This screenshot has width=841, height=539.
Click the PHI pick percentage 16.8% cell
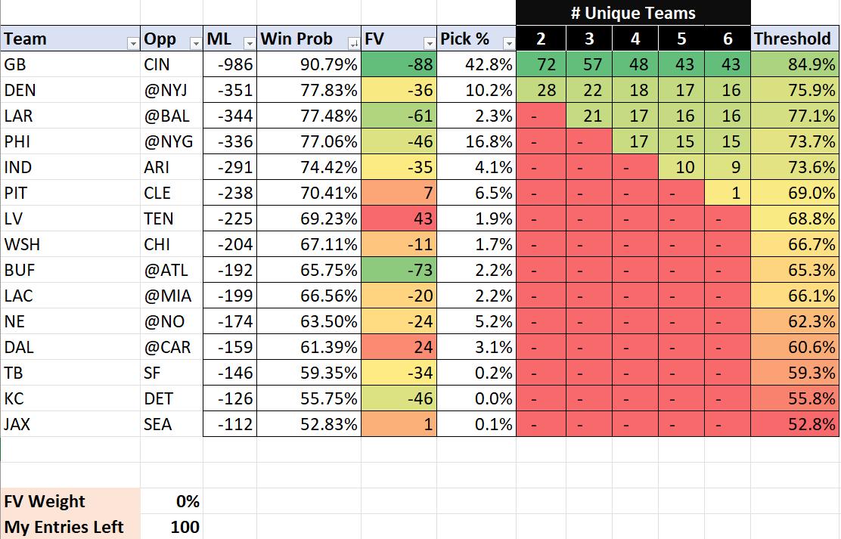(476, 141)
